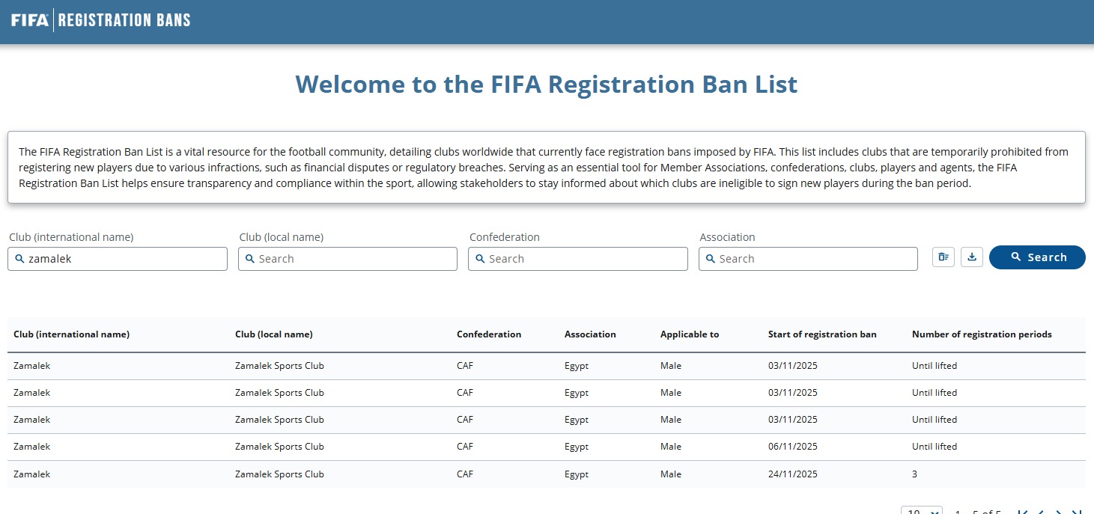Image resolution: width=1094 pixels, height=514 pixels.
Task: Go to the previous results page
Action: 1041,512
